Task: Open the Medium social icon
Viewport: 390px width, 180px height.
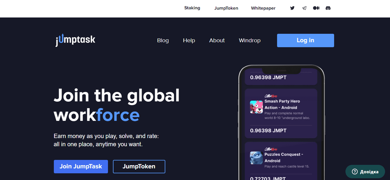Action: [316, 8]
